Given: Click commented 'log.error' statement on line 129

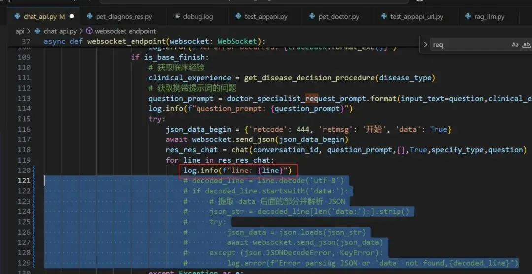Looking at the screenshot, I should click(373, 263).
